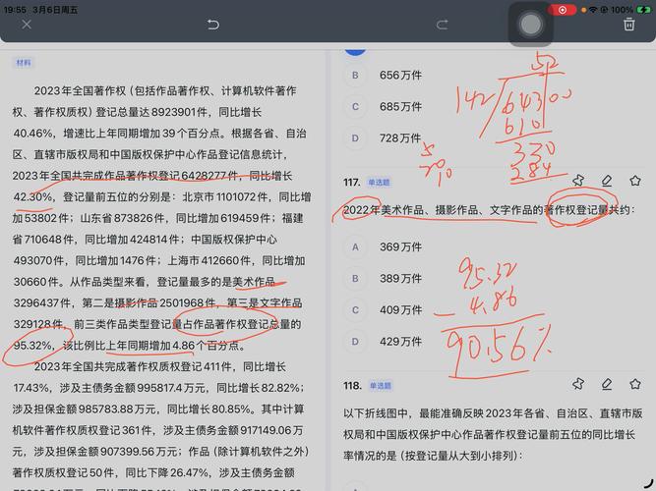Star question 117 as favorite

pyautogui.click(x=635, y=181)
